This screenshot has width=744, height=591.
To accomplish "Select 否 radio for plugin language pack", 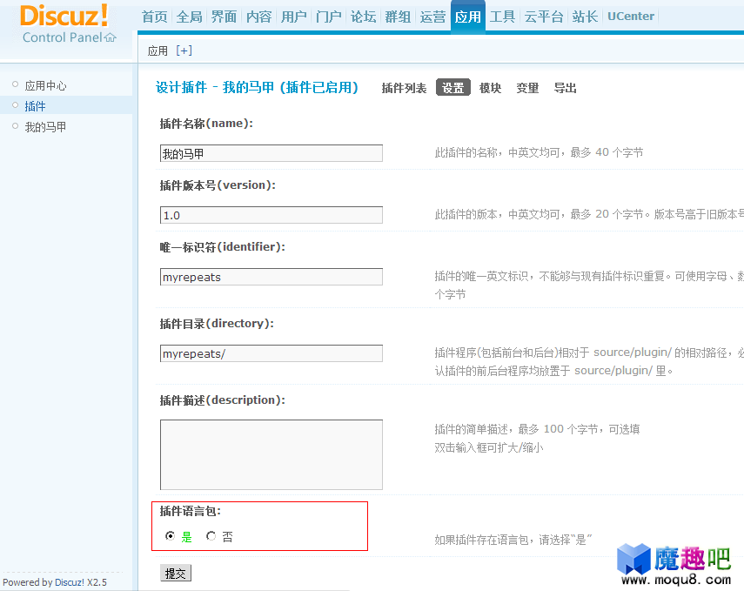I will pos(211,536).
